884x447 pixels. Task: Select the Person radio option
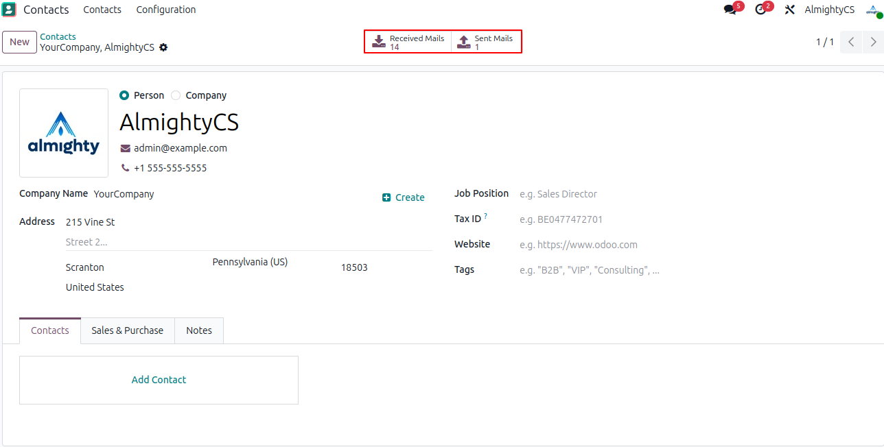click(124, 95)
